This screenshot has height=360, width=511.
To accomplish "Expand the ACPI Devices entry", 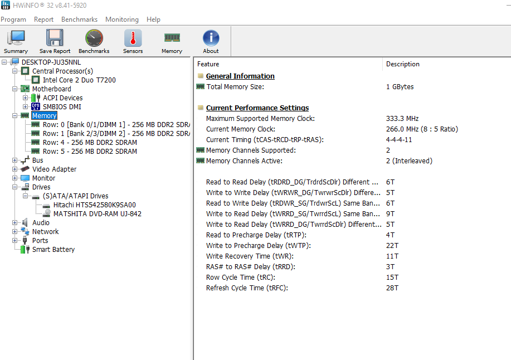I will point(26,98).
